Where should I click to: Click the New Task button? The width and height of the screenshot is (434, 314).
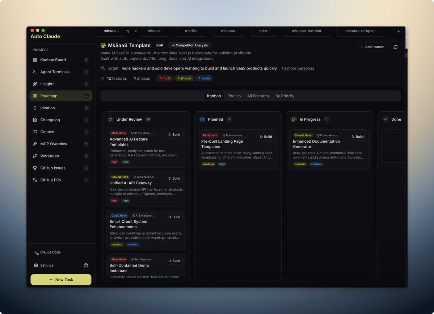tap(61, 280)
